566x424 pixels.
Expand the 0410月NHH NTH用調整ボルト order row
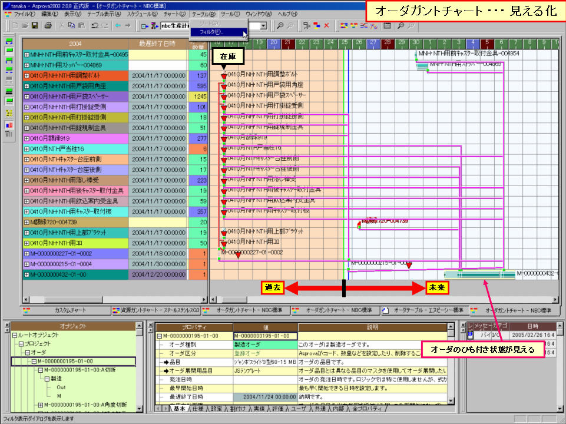click(x=27, y=76)
